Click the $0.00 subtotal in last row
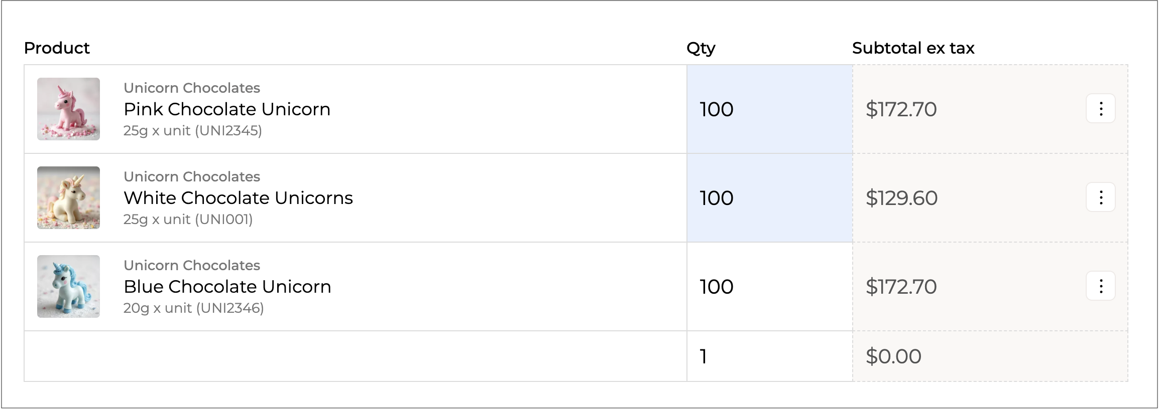The height and width of the screenshot is (410, 1159). pos(894,356)
